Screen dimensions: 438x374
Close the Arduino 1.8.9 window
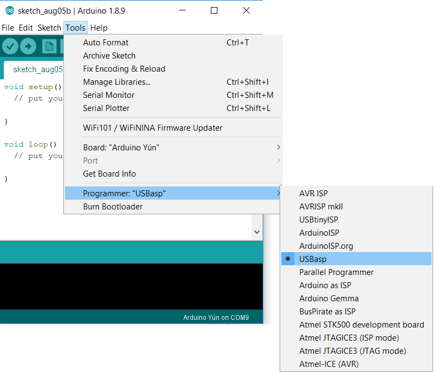pos(246,10)
